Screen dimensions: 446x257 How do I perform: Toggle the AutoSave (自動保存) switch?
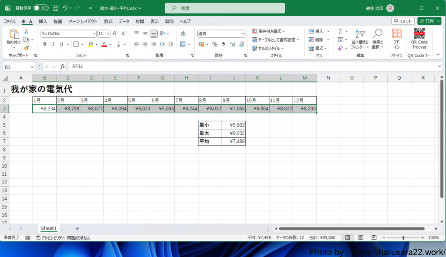coord(41,8)
